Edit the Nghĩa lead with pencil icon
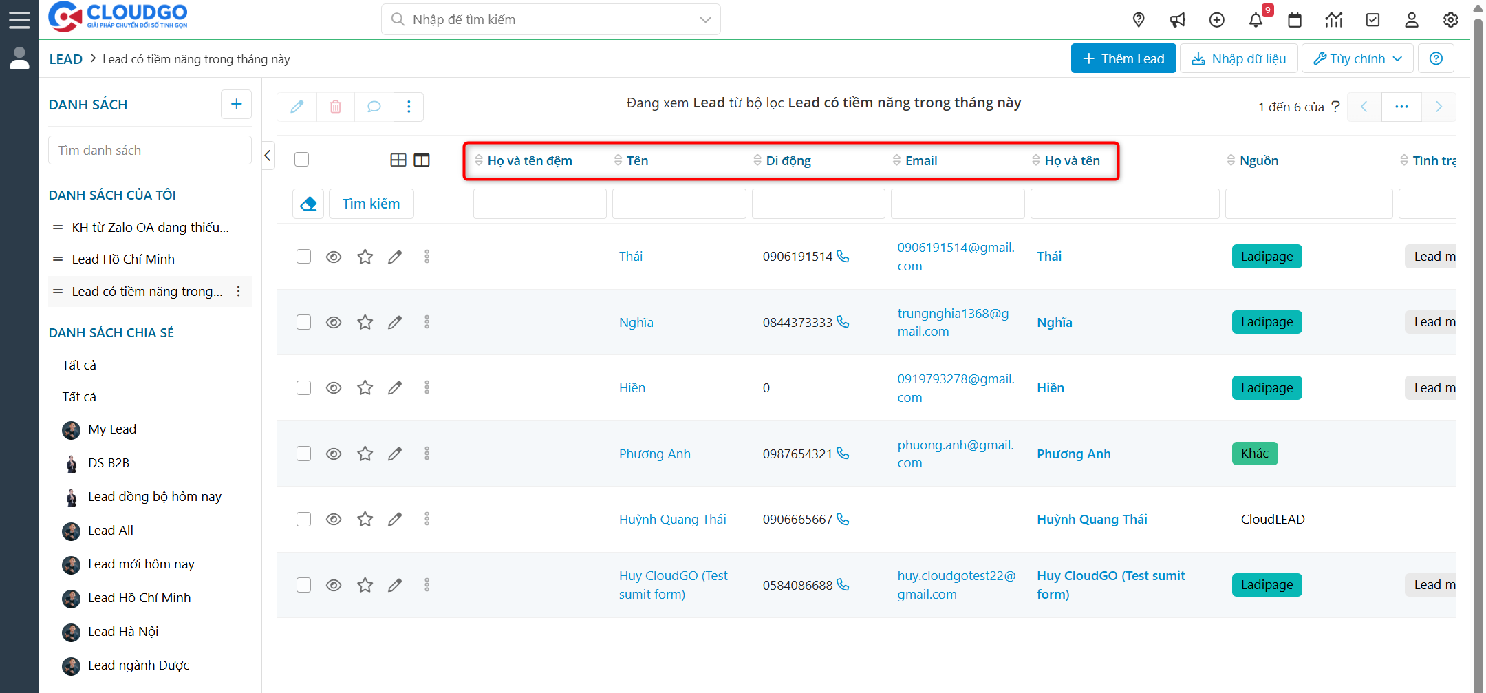 395,322
